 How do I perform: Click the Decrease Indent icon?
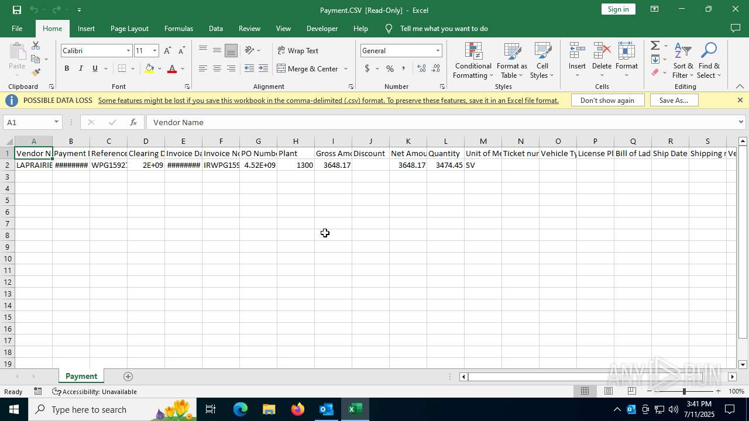point(249,68)
